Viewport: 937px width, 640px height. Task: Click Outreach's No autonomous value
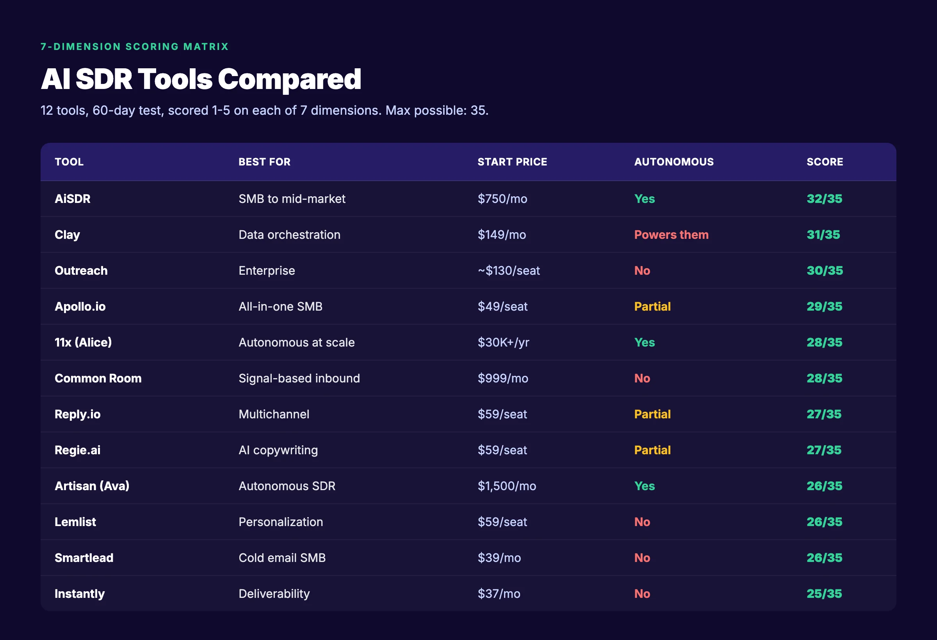click(x=642, y=270)
